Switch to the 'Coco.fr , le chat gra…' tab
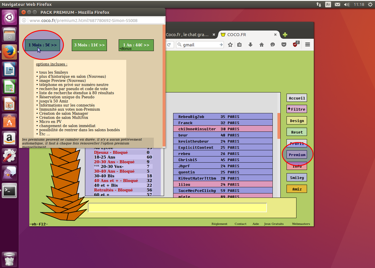 click(187, 35)
